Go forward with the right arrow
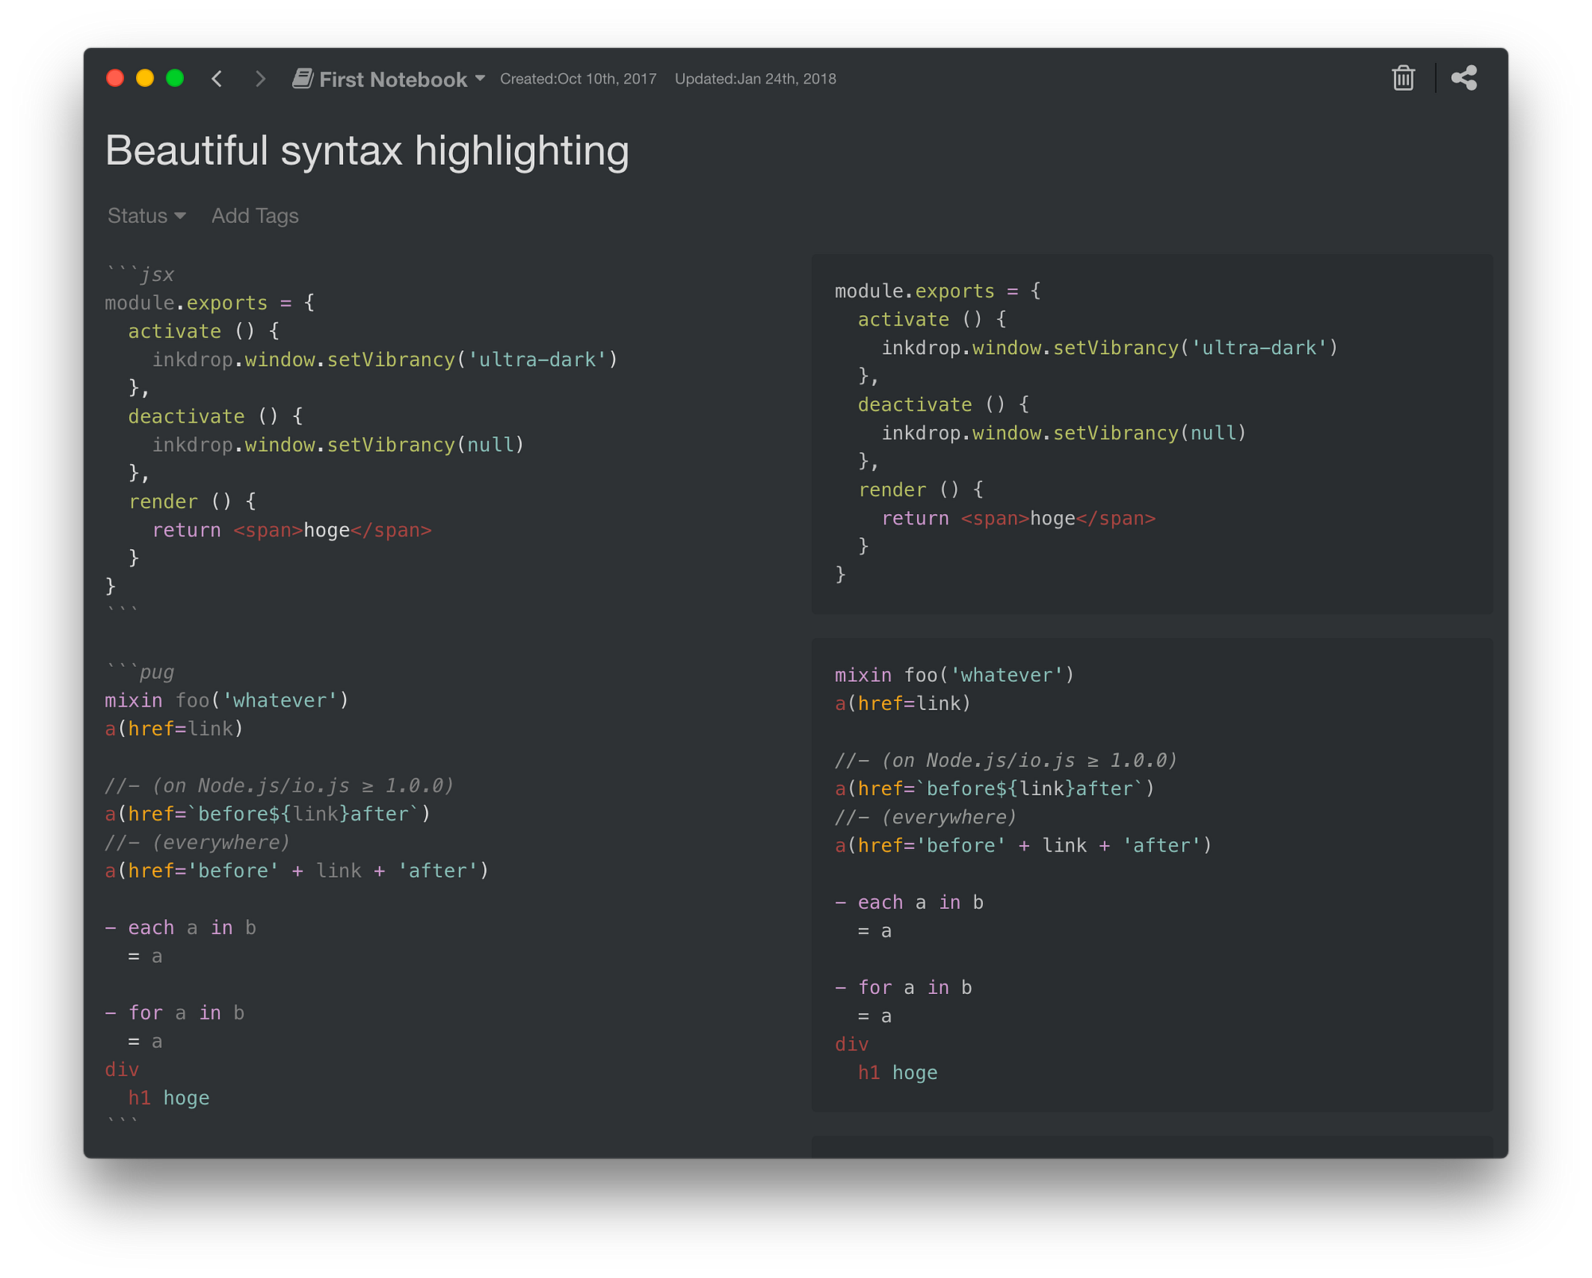The width and height of the screenshot is (1592, 1278). click(x=260, y=79)
